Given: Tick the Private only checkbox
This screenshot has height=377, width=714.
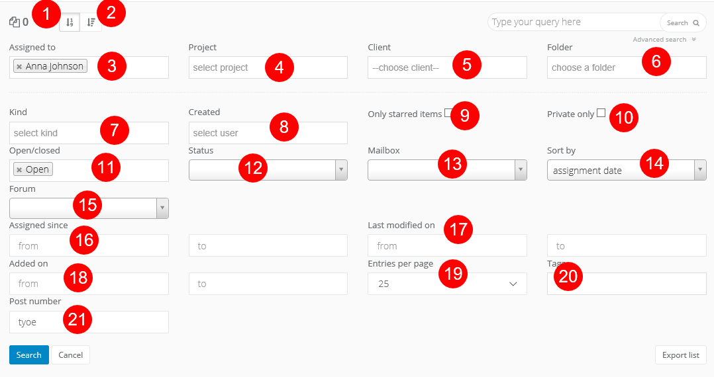Looking at the screenshot, I should pyautogui.click(x=601, y=112).
